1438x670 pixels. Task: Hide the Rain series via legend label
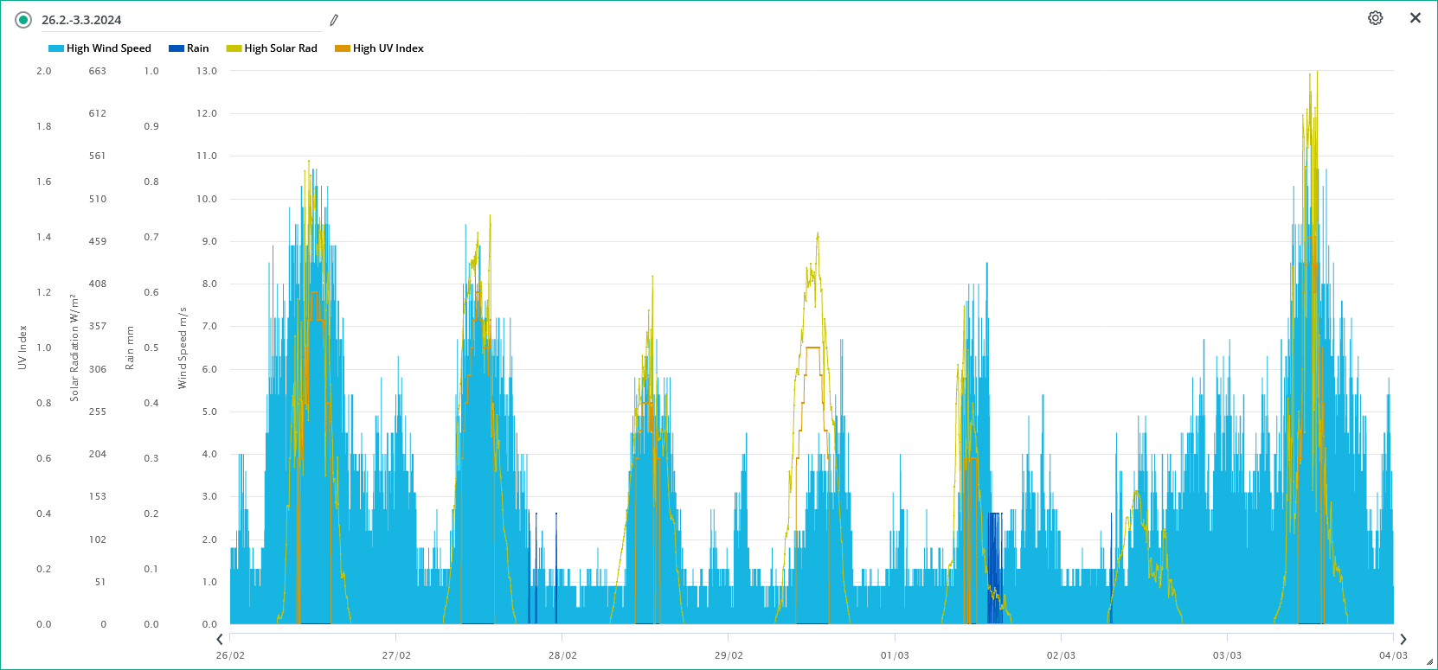tap(197, 48)
